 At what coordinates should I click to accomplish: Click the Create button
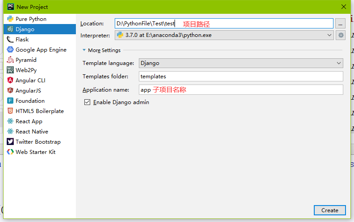coord(329,210)
